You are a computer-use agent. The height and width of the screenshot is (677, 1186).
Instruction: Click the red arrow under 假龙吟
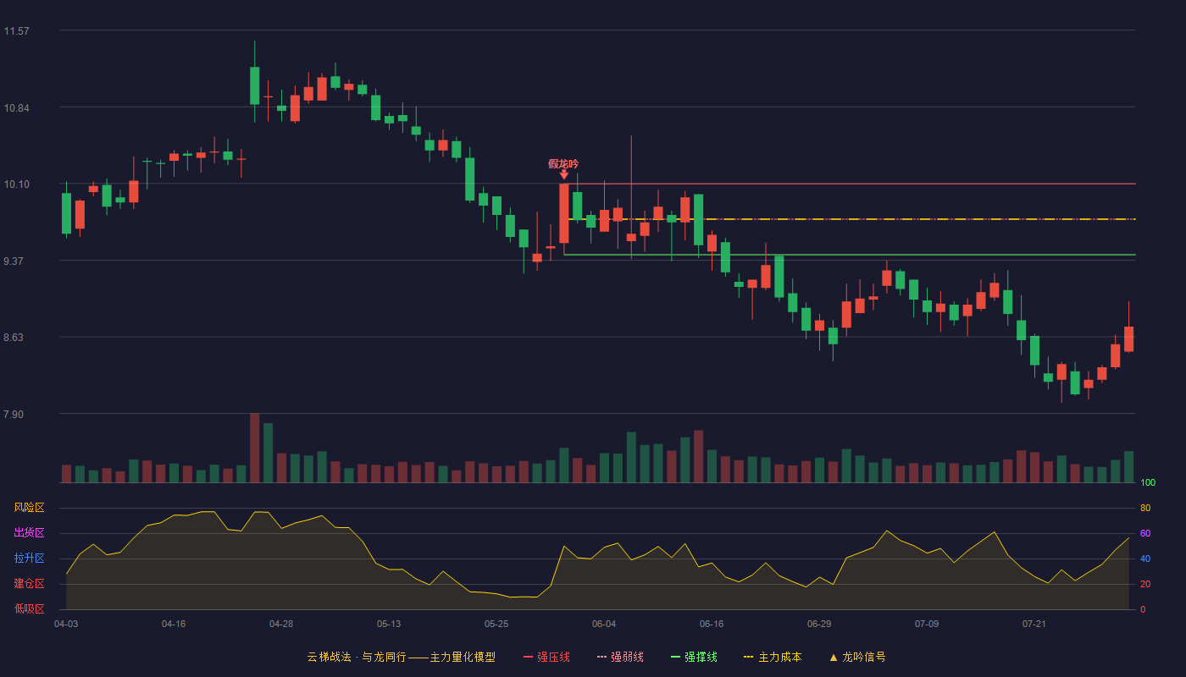pos(564,174)
